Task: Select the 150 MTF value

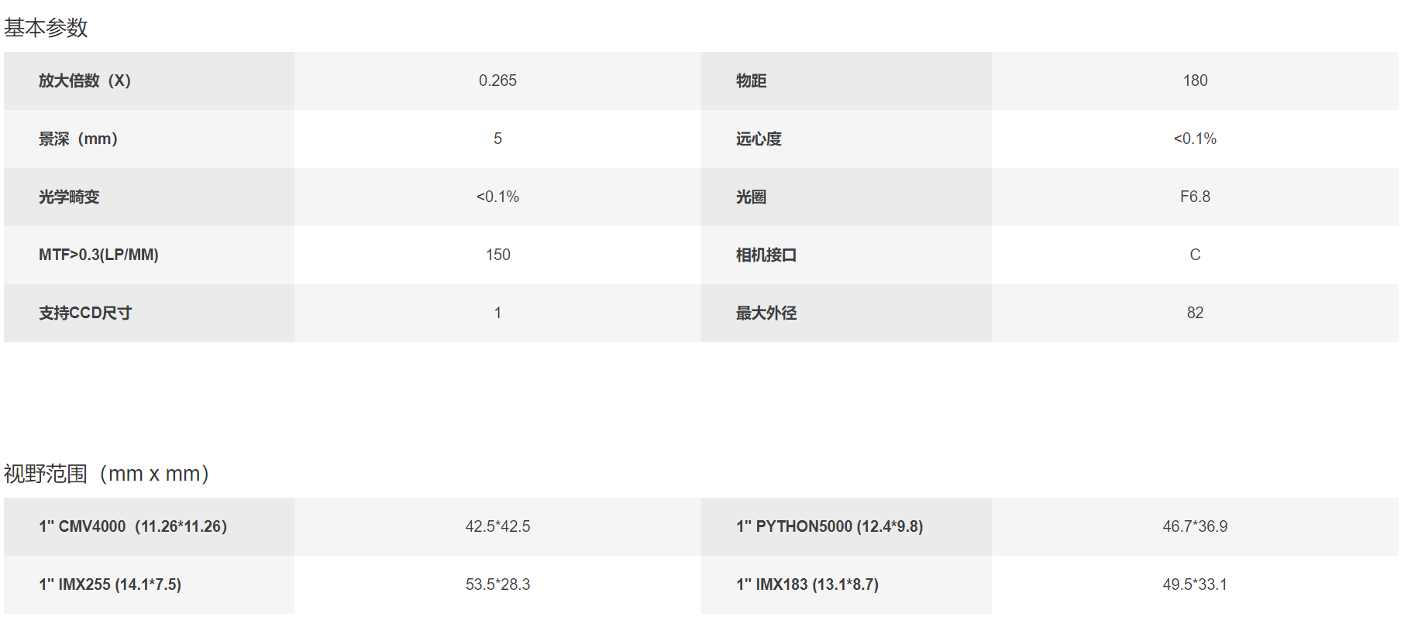Action: [497, 255]
